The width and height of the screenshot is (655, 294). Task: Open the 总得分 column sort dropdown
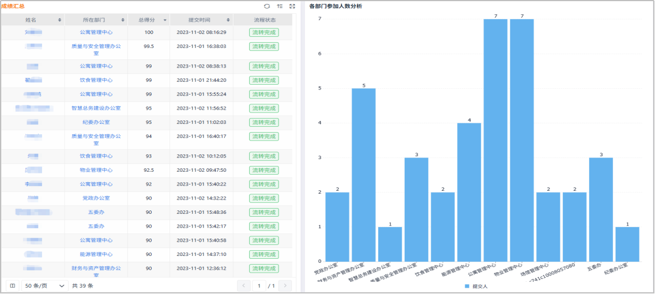165,20
